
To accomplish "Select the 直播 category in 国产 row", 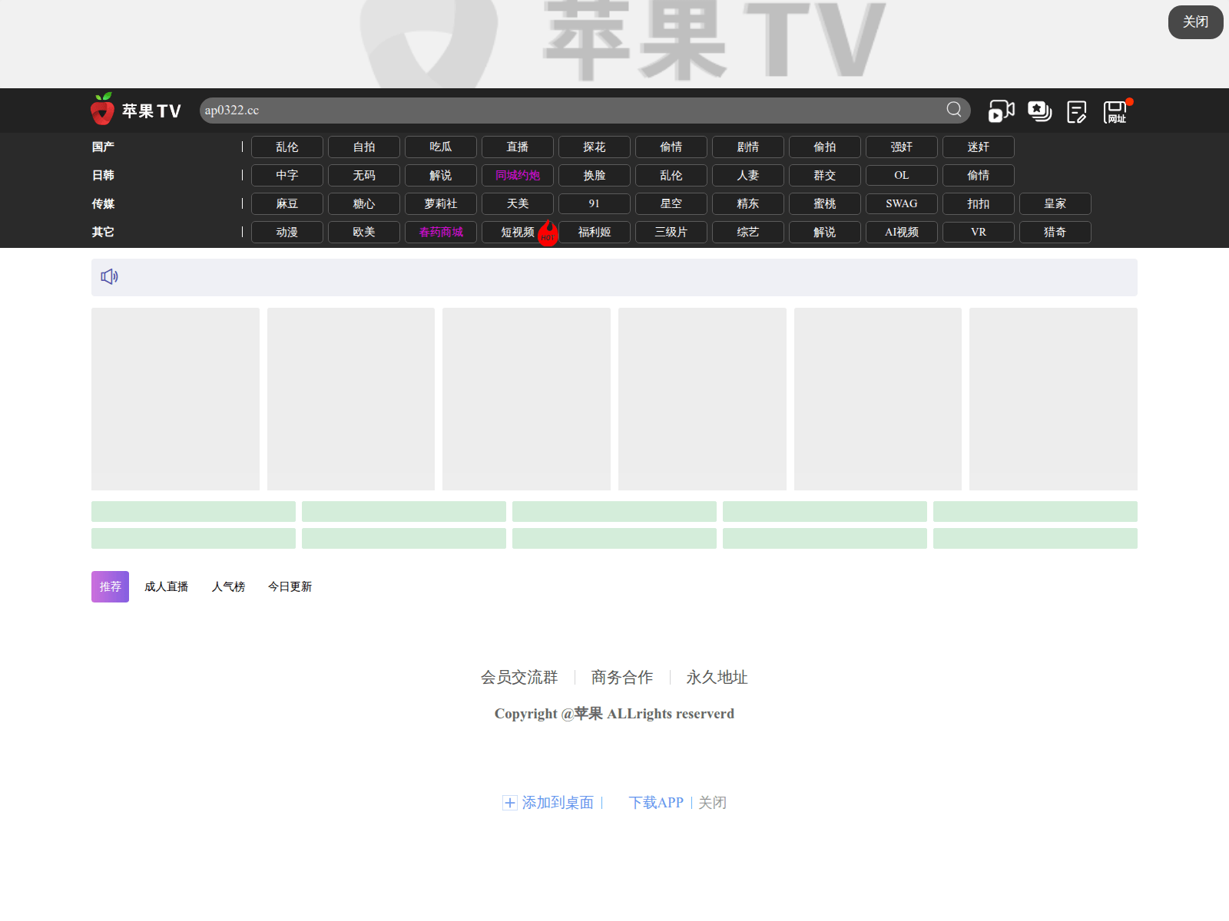I will pyautogui.click(x=518, y=147).
